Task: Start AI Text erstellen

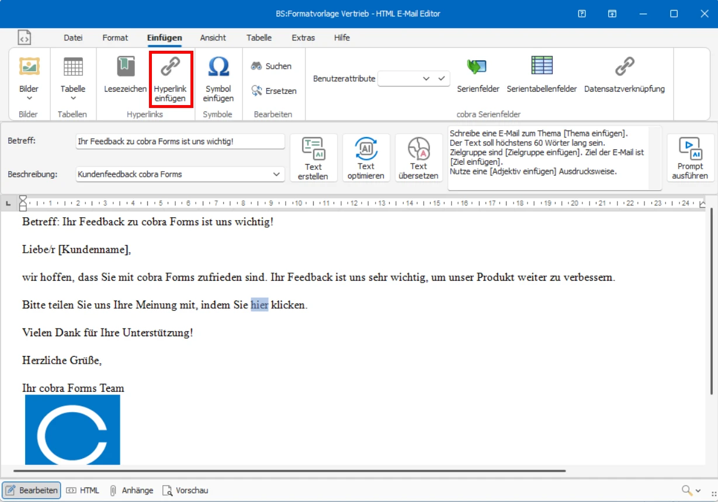Action: pyautogui.click(x=314, y=156)
